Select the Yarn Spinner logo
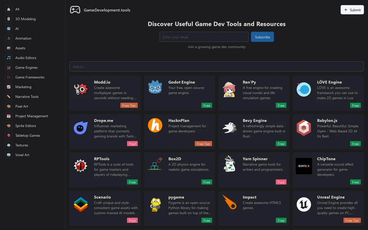 (229, 164)
